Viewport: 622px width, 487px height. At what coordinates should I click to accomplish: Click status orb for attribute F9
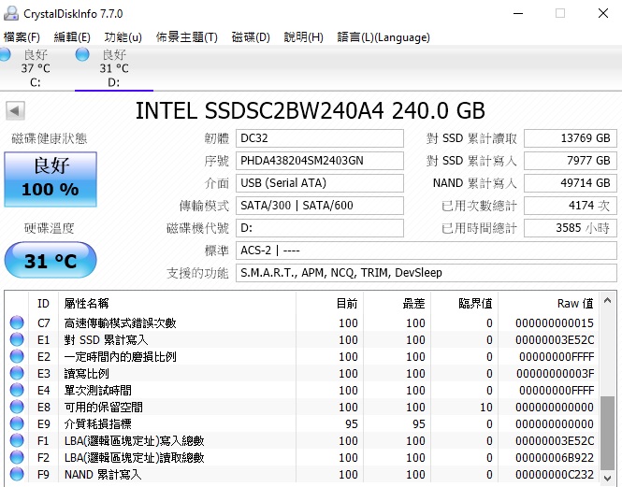click(17, 474)
